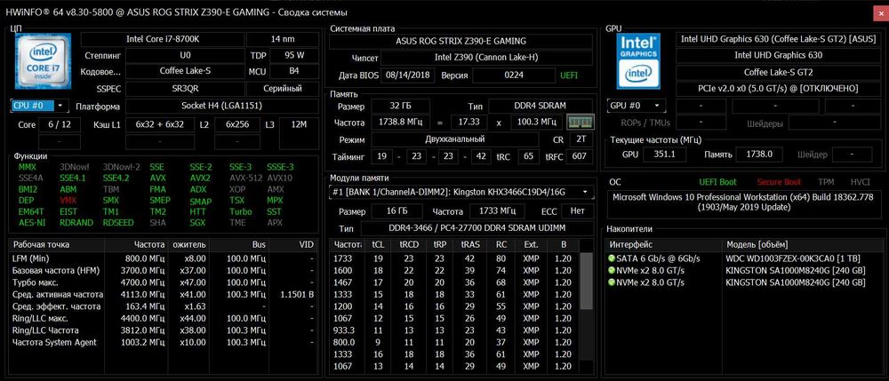889x381 pixels.
Task: Click the AVX2 feature flag
Action: click(x=199, y=179)
